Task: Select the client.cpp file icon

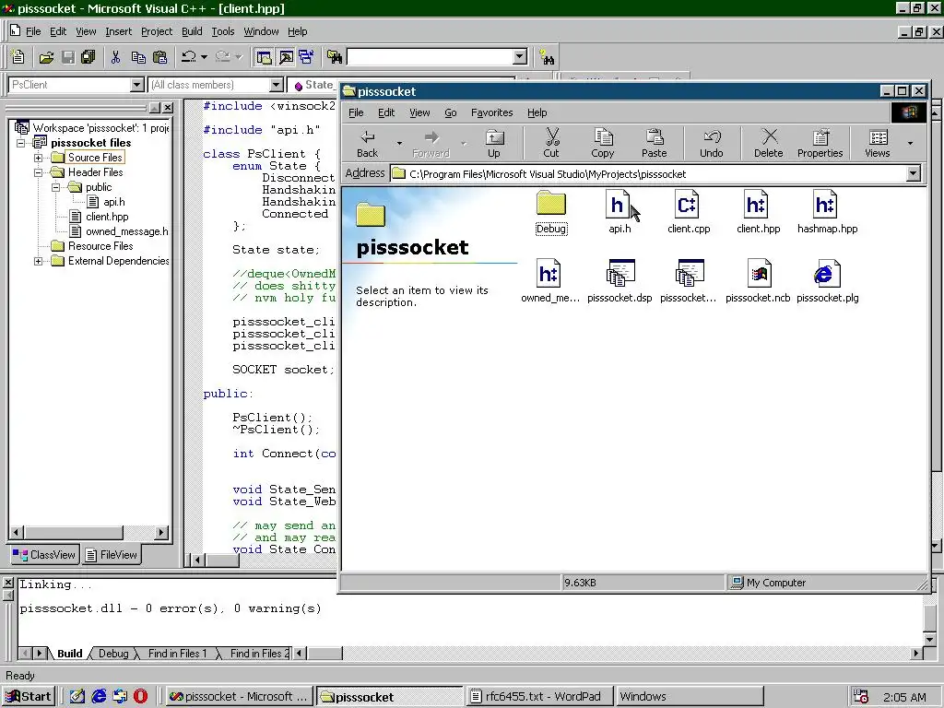Action: point(688,213)
